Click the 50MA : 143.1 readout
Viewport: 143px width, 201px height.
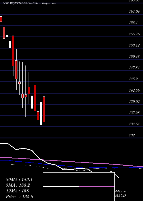point(19,179)
